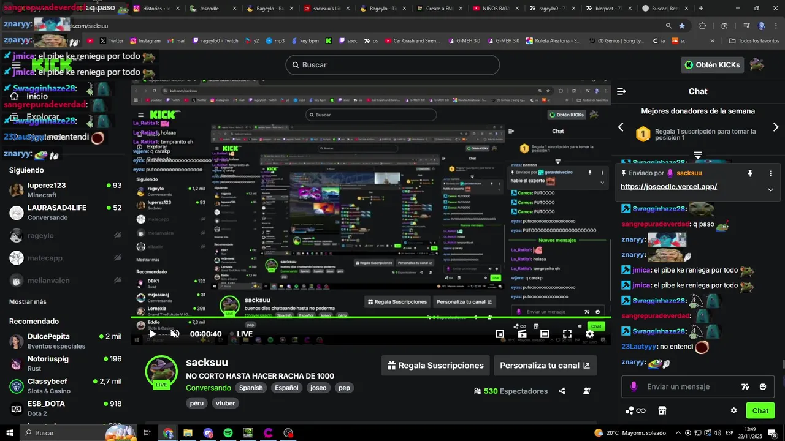Open DulcePepita recommended channel
Viewport: 785px width, 441px height.
pyautogui.click(x=65, y=341)
